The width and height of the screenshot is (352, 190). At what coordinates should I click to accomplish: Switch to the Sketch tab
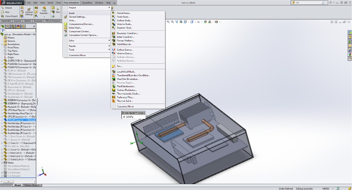[x=27, y=21]
